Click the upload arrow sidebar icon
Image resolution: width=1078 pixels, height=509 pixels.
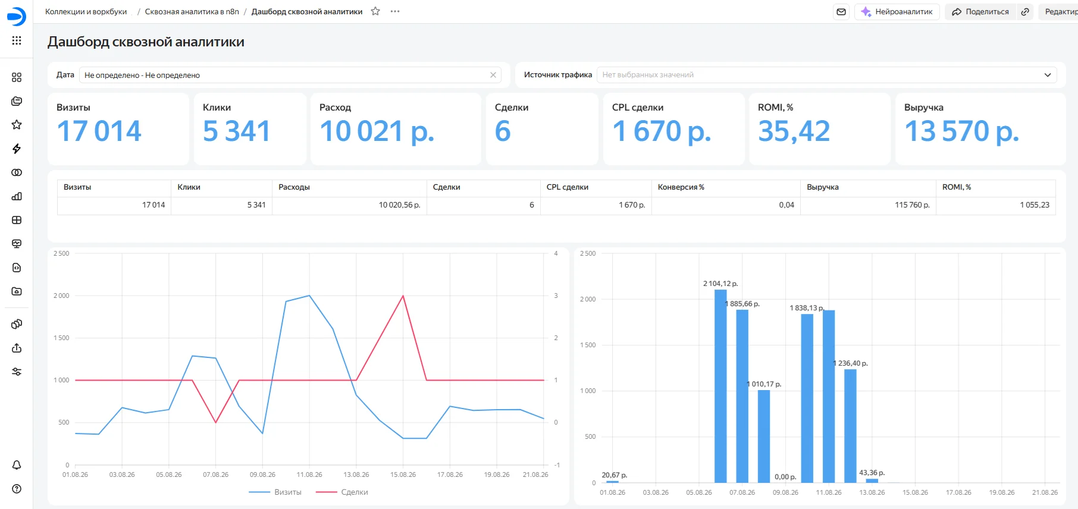pyautogui.click(x=17, y=348)
